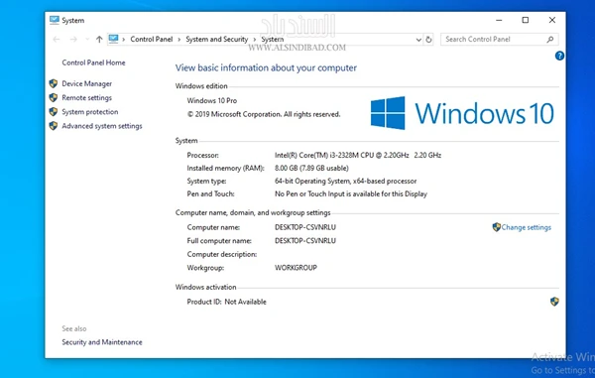
Task: Click the Back navigation arrow
Action: click(x=57, y=39)
